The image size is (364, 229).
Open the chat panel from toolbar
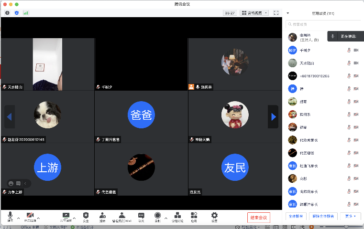click(141, 216)
